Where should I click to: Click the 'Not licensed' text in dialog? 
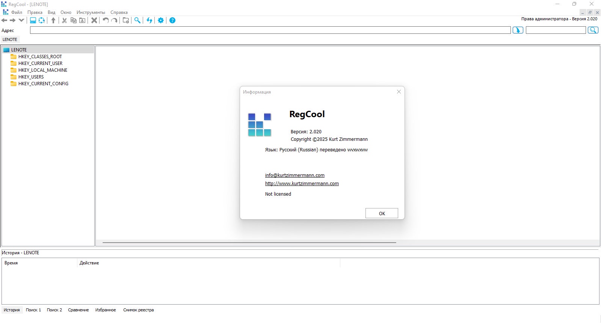[278, 194]
